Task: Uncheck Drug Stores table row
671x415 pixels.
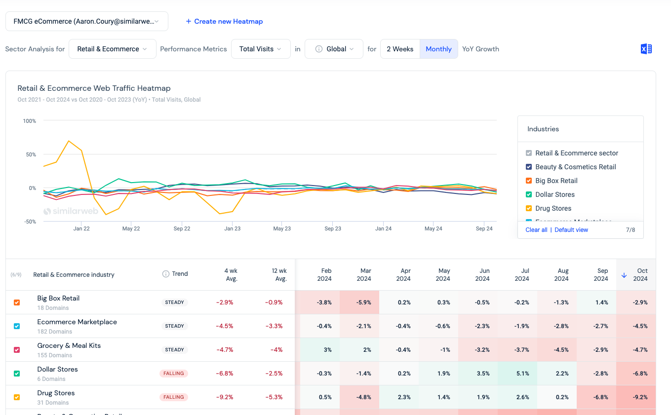Action: pos(17,397)
